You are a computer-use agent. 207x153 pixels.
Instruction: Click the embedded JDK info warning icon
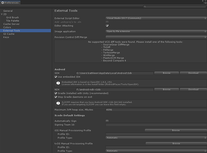[58, 83]
